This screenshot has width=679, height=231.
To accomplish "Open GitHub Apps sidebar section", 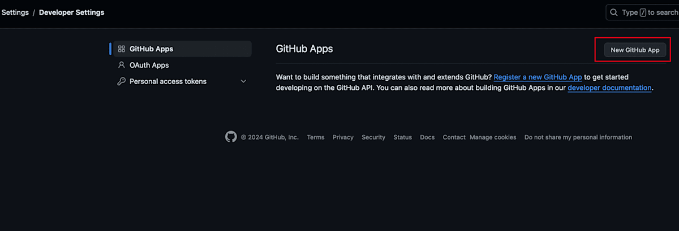I will [x=182, y=49].
